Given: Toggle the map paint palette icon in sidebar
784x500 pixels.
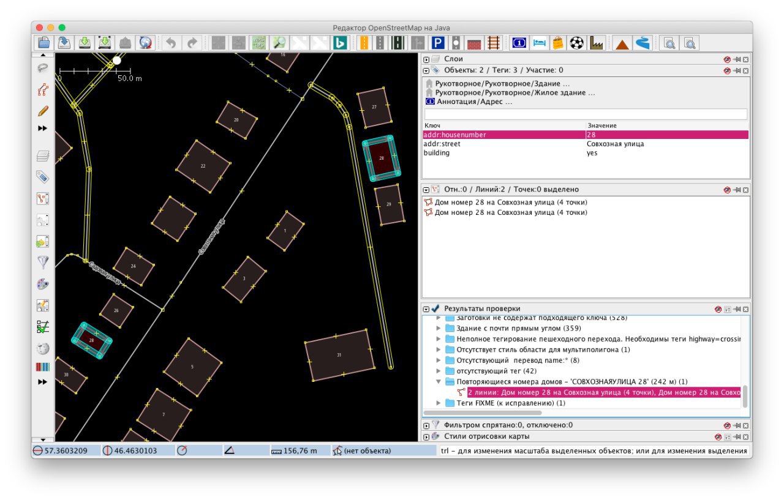Looking at the screenshot, I should (x=43, y=284).
